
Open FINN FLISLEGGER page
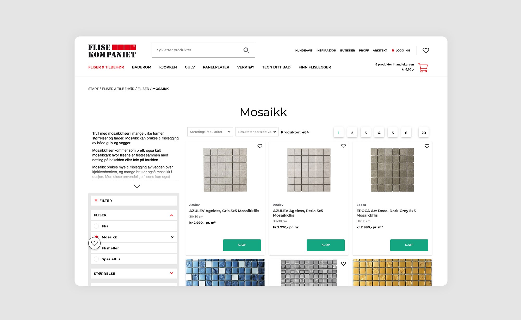point(315,67)
